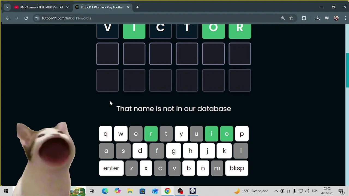Tap the n key

click(x=203, y=168)
